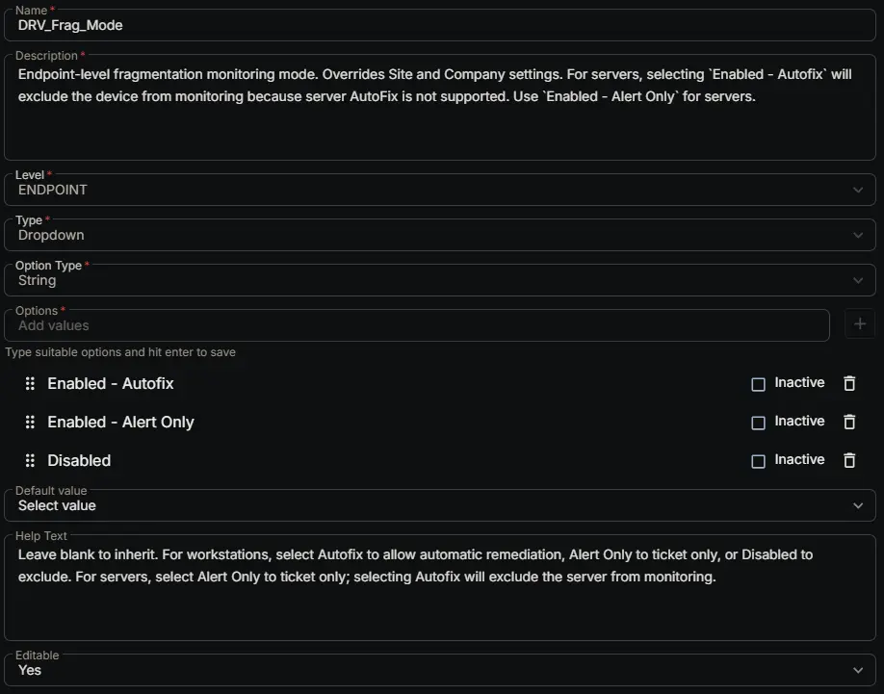This screenshot has height=694, width=884.
Task: Select the Enabled - Autofix option label
Action: [111, 384]
